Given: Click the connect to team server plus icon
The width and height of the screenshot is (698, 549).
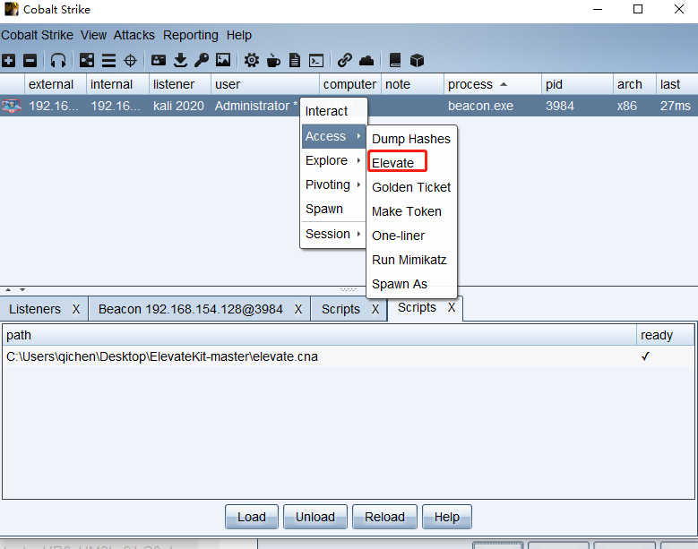Looking at the screenshot, I should (8, 60).
